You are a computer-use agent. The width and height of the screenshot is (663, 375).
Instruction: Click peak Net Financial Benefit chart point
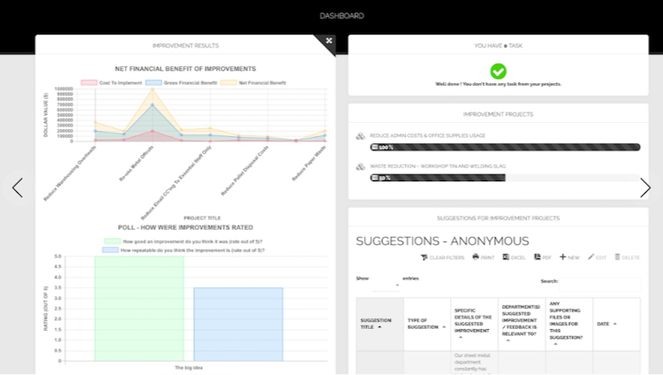click(153, 88)
